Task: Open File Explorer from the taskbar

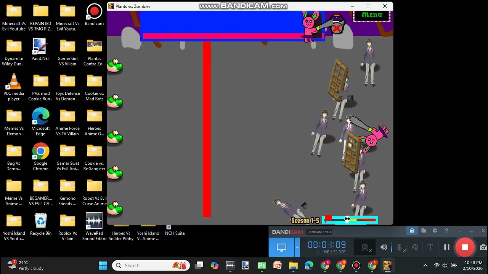Action: (293, 265)
